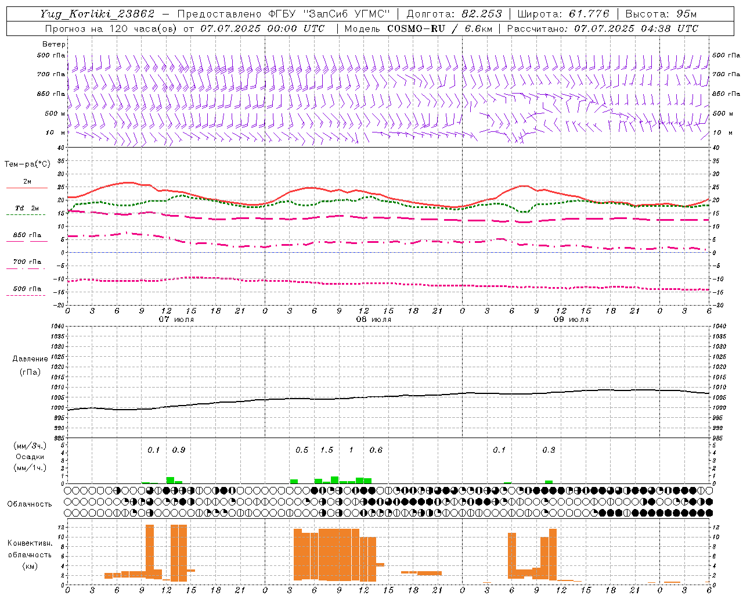Click the 09 июля date marker

571,319
